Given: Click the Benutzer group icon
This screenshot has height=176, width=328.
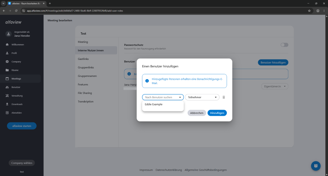Looking at the screenshot, I should tap(7, 87).
